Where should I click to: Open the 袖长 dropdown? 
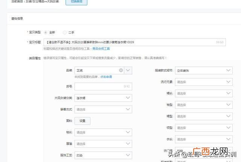click(x=103, y=132)
